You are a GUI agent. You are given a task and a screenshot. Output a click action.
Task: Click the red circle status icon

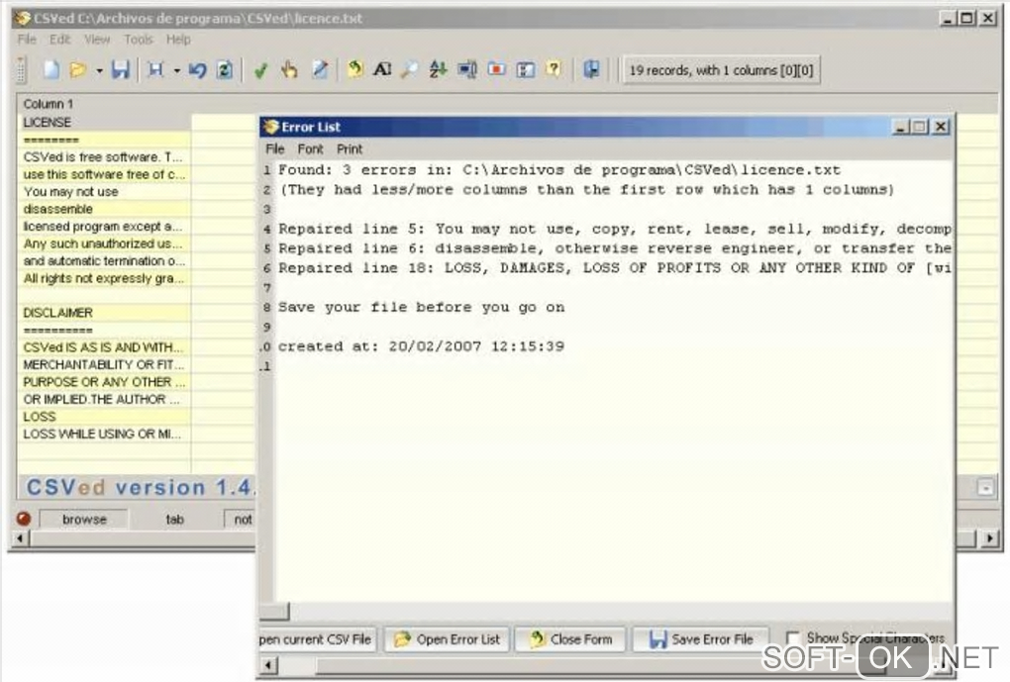(24, 519)
